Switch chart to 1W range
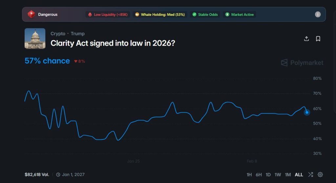The image size is (336, 183). tap(278, 174)
